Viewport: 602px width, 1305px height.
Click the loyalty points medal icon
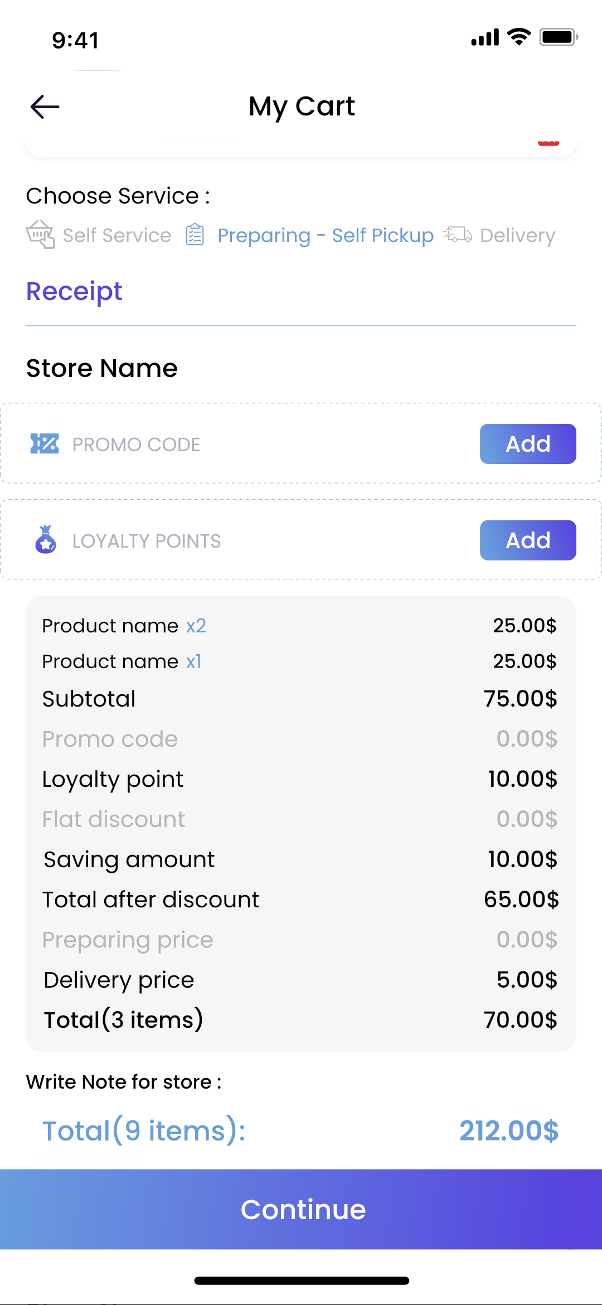point(46,540)
